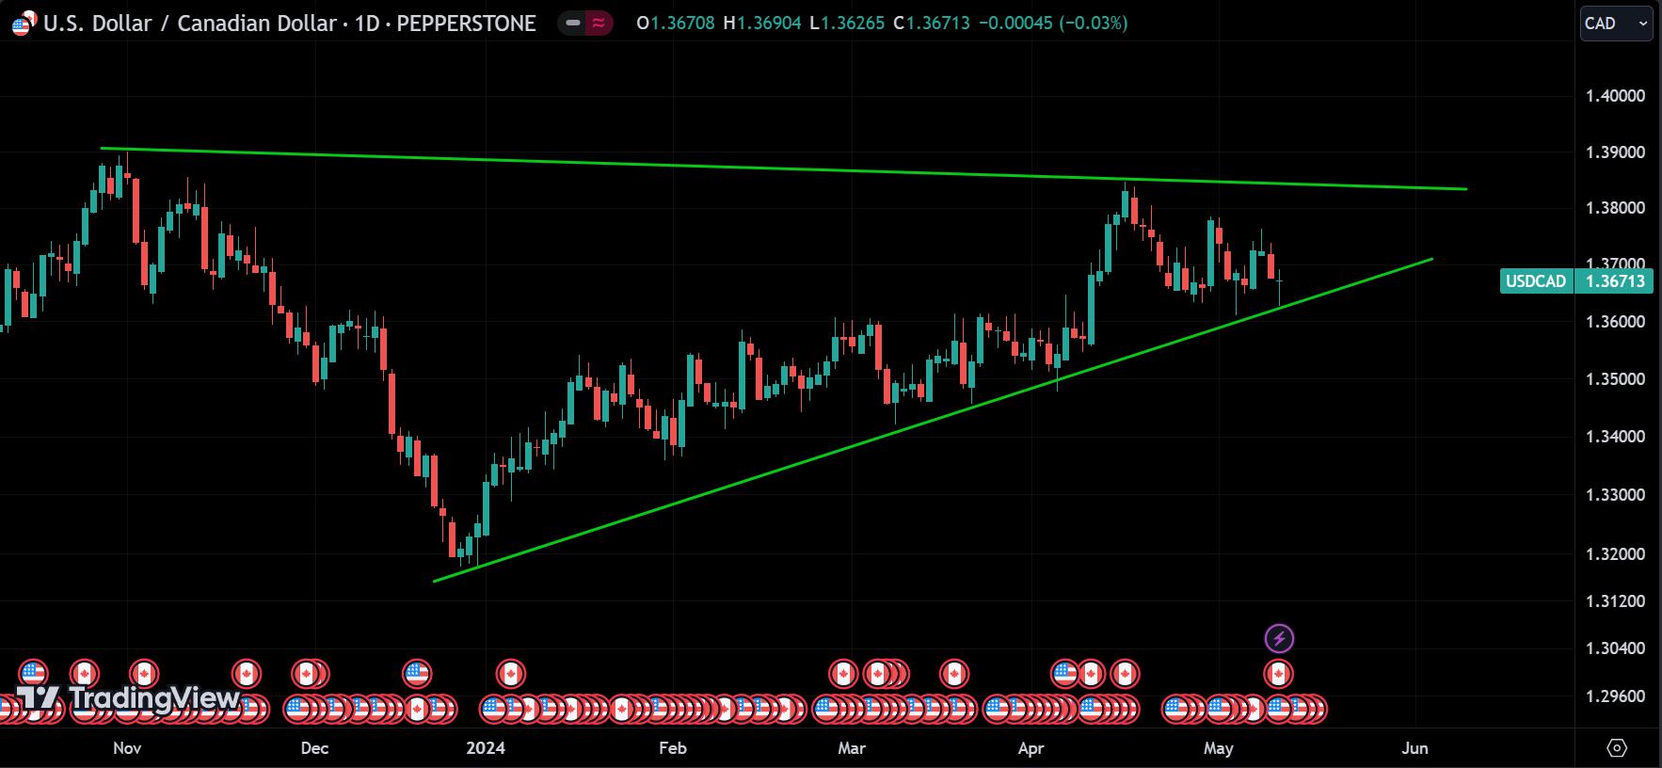Toggle the minus-sign pill button beside the title
1662x768 pixels.
572,23
